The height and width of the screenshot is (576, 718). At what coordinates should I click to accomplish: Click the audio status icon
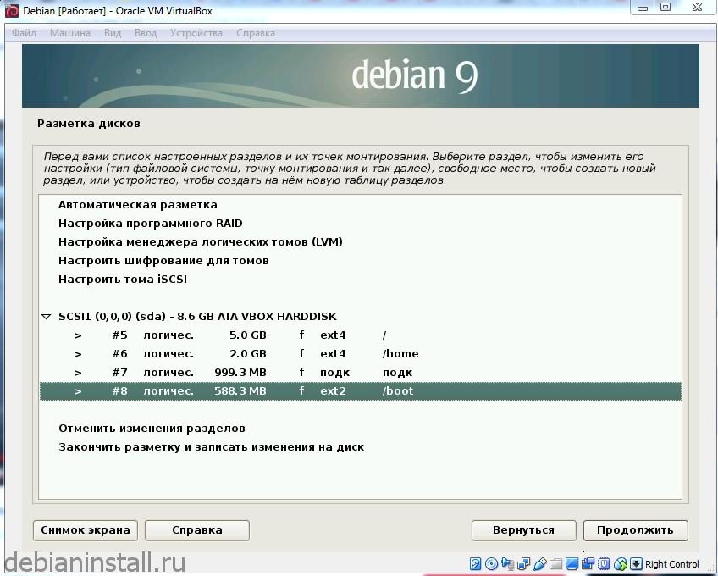(508, 564)
